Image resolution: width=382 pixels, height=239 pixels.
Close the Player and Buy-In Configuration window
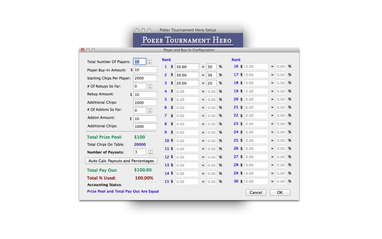tap(83, 50)
